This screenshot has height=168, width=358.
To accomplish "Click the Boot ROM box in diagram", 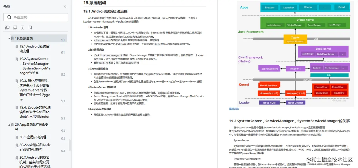I will click(269, 103).
